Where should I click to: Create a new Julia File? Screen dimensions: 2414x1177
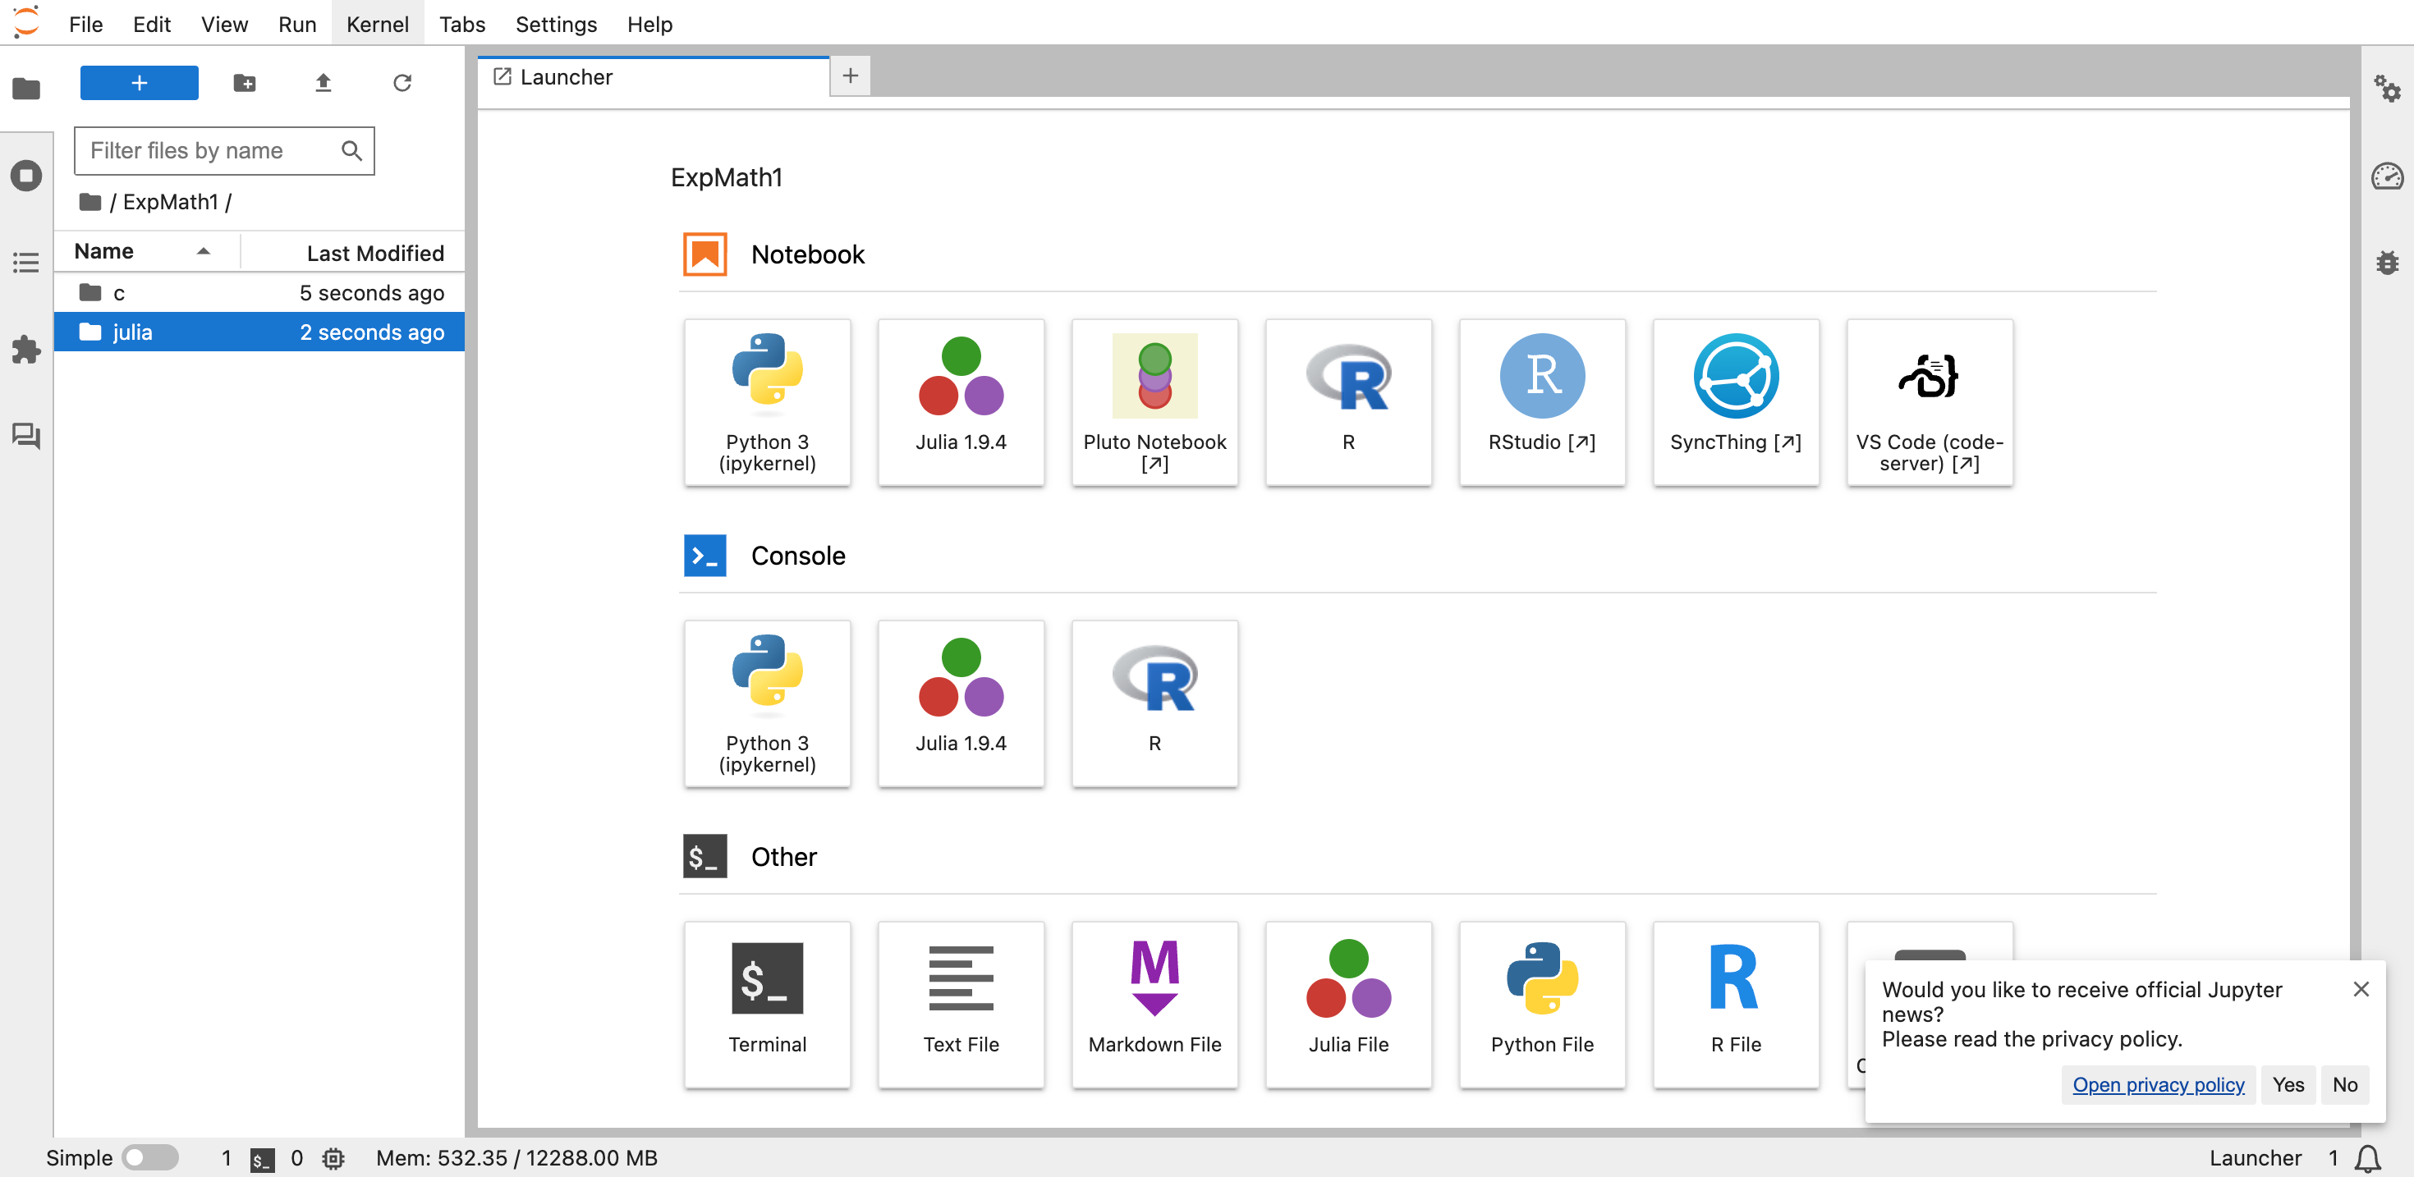[x=1348, y=1005]
